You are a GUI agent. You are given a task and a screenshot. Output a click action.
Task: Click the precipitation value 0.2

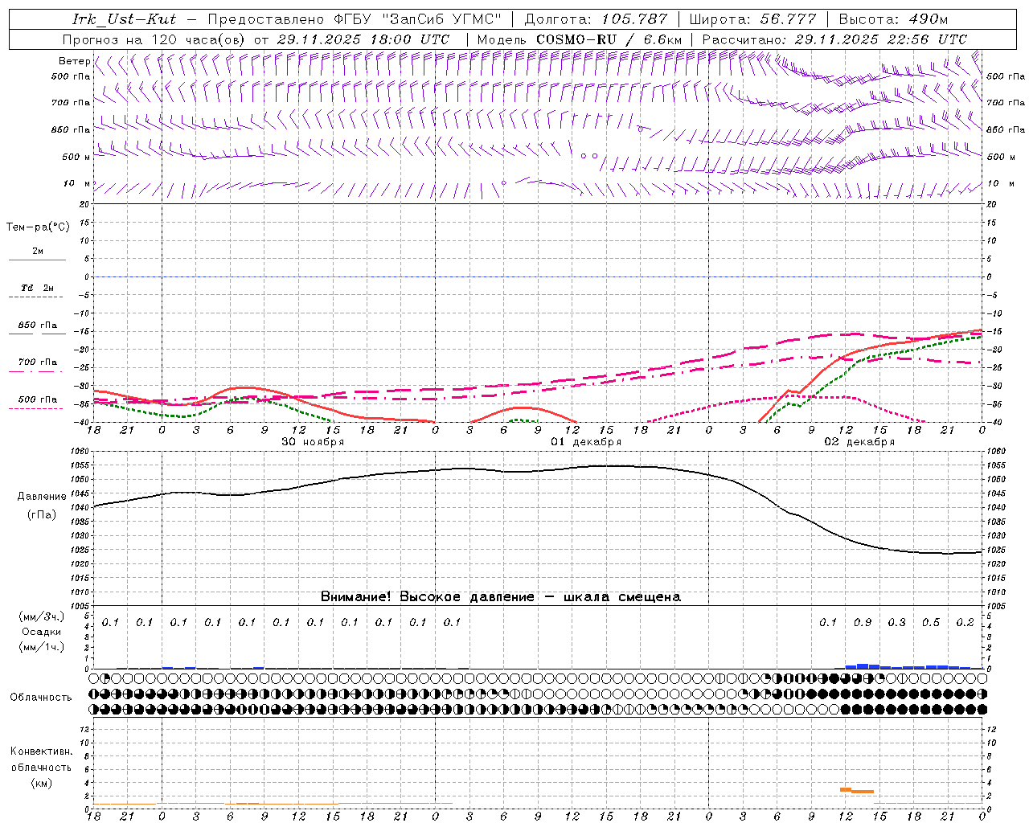pos(965,622)
